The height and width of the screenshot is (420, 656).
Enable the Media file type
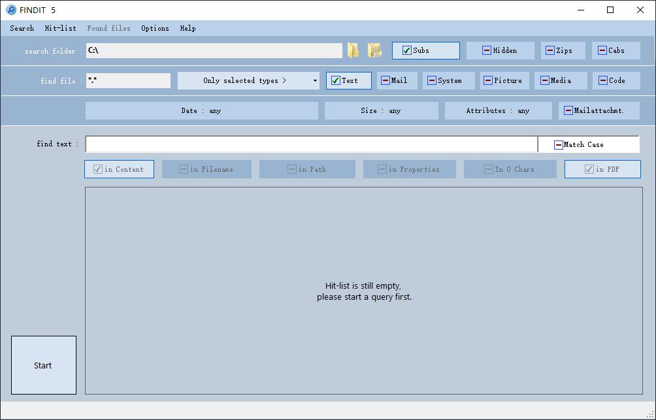pyautogui.click(x=561, y=81)
